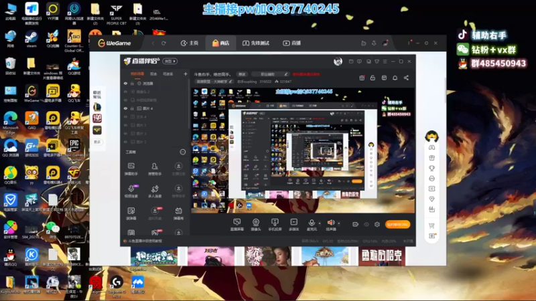The width and height of the screenshot is (536, 301).
Task: Click the record video icon beside the gear
Action: pyautogui.click(x=356, y=224)
